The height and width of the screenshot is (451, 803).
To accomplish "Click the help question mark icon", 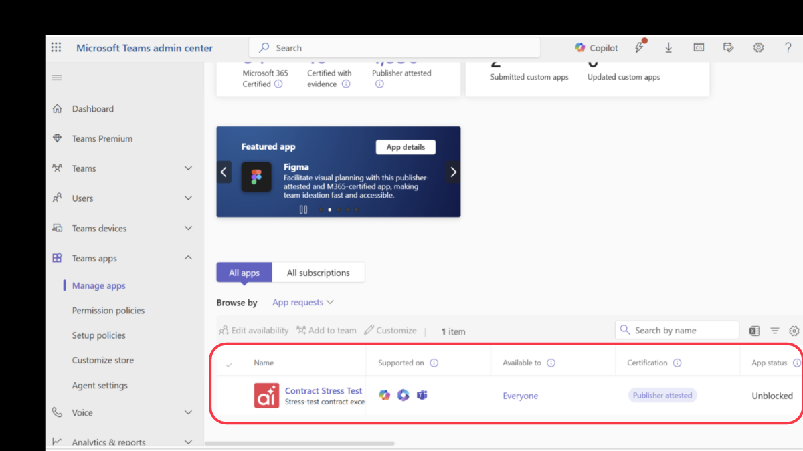I will (x=788, y=48).
